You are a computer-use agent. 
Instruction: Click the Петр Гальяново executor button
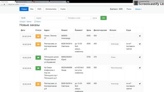pyautogui.click(x=117, y=68)
